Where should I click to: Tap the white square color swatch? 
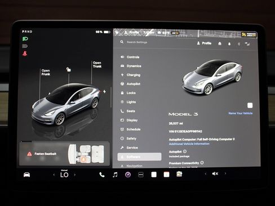(x=250, y=105)
